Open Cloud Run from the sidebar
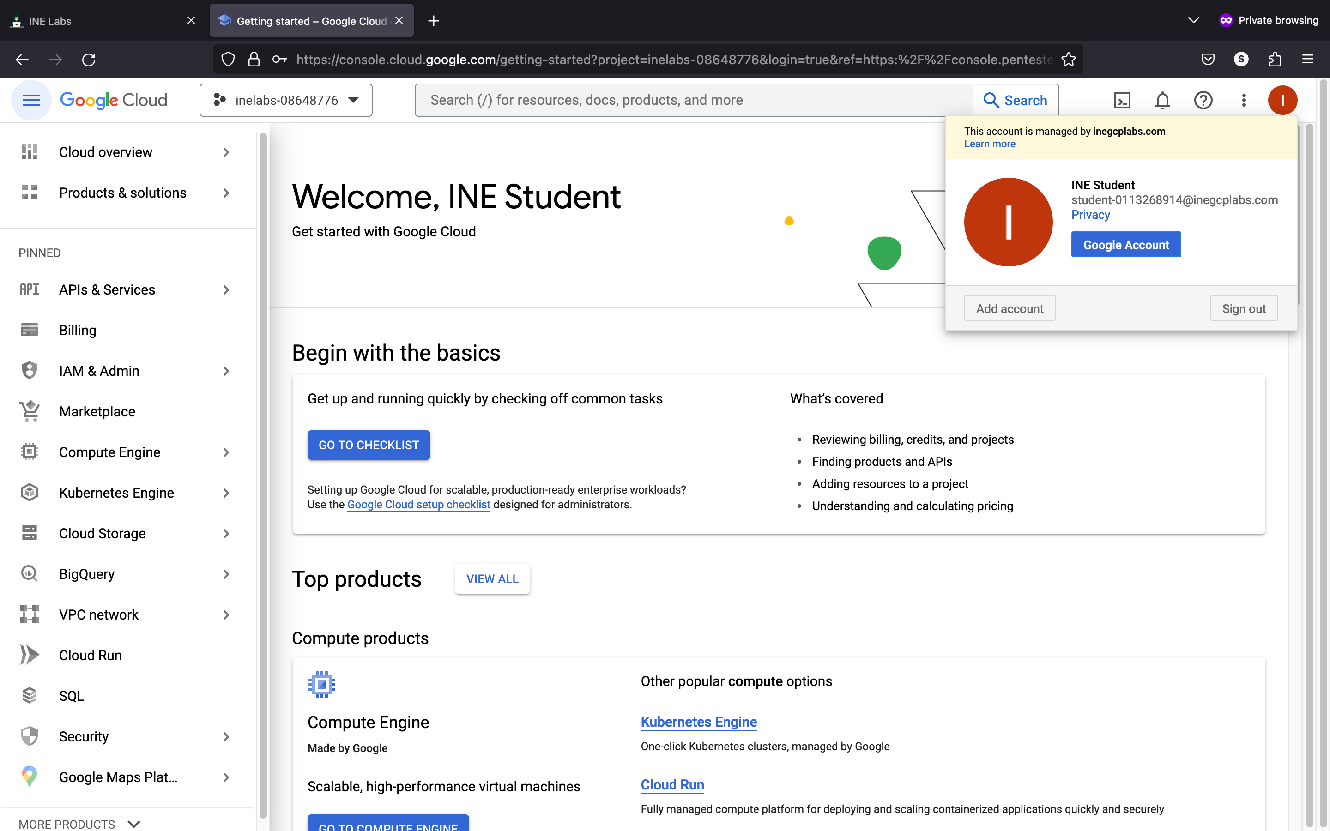The height and width of the screenshot is (831, 1330). click(127, 656)
